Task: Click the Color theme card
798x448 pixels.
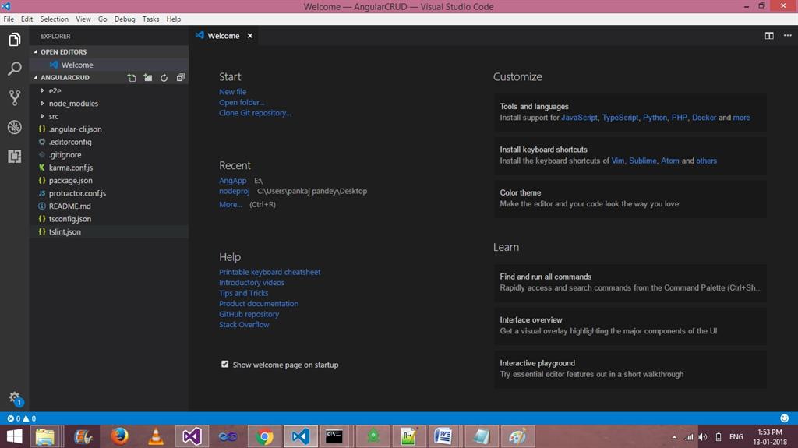Action: click(x=630, y=198)
